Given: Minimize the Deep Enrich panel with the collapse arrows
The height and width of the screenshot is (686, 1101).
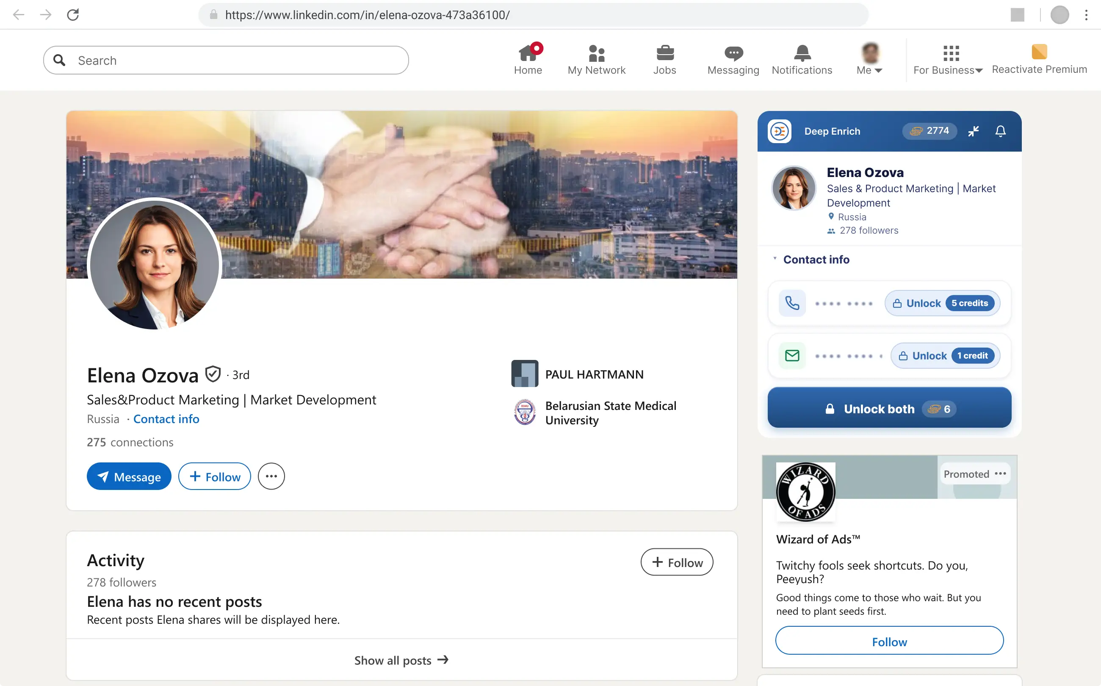Looking at the screenshot, I should click(974, 131).
